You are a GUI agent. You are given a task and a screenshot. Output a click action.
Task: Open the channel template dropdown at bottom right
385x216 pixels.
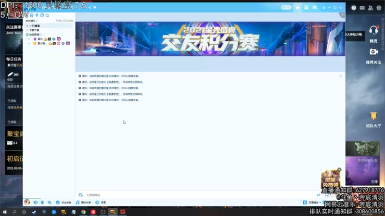coord(312,202)
